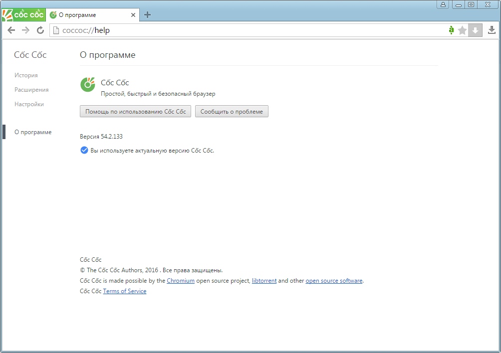
Task: Open Настройки in the sidebar
Action: click(x=29, y=104)
